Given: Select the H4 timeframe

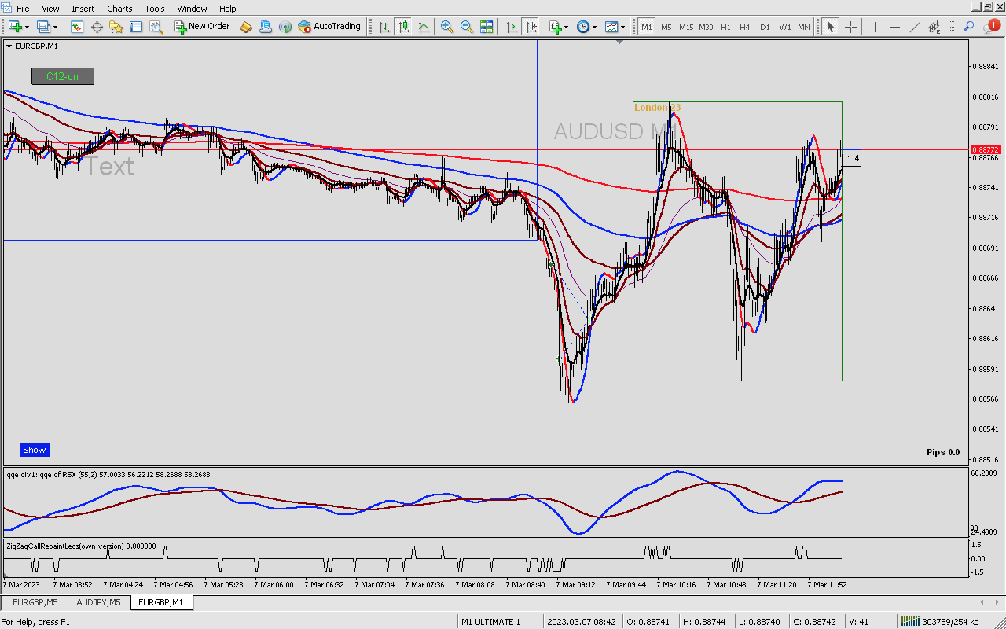Looking at the screenshot, I should [x=745, y=27].
